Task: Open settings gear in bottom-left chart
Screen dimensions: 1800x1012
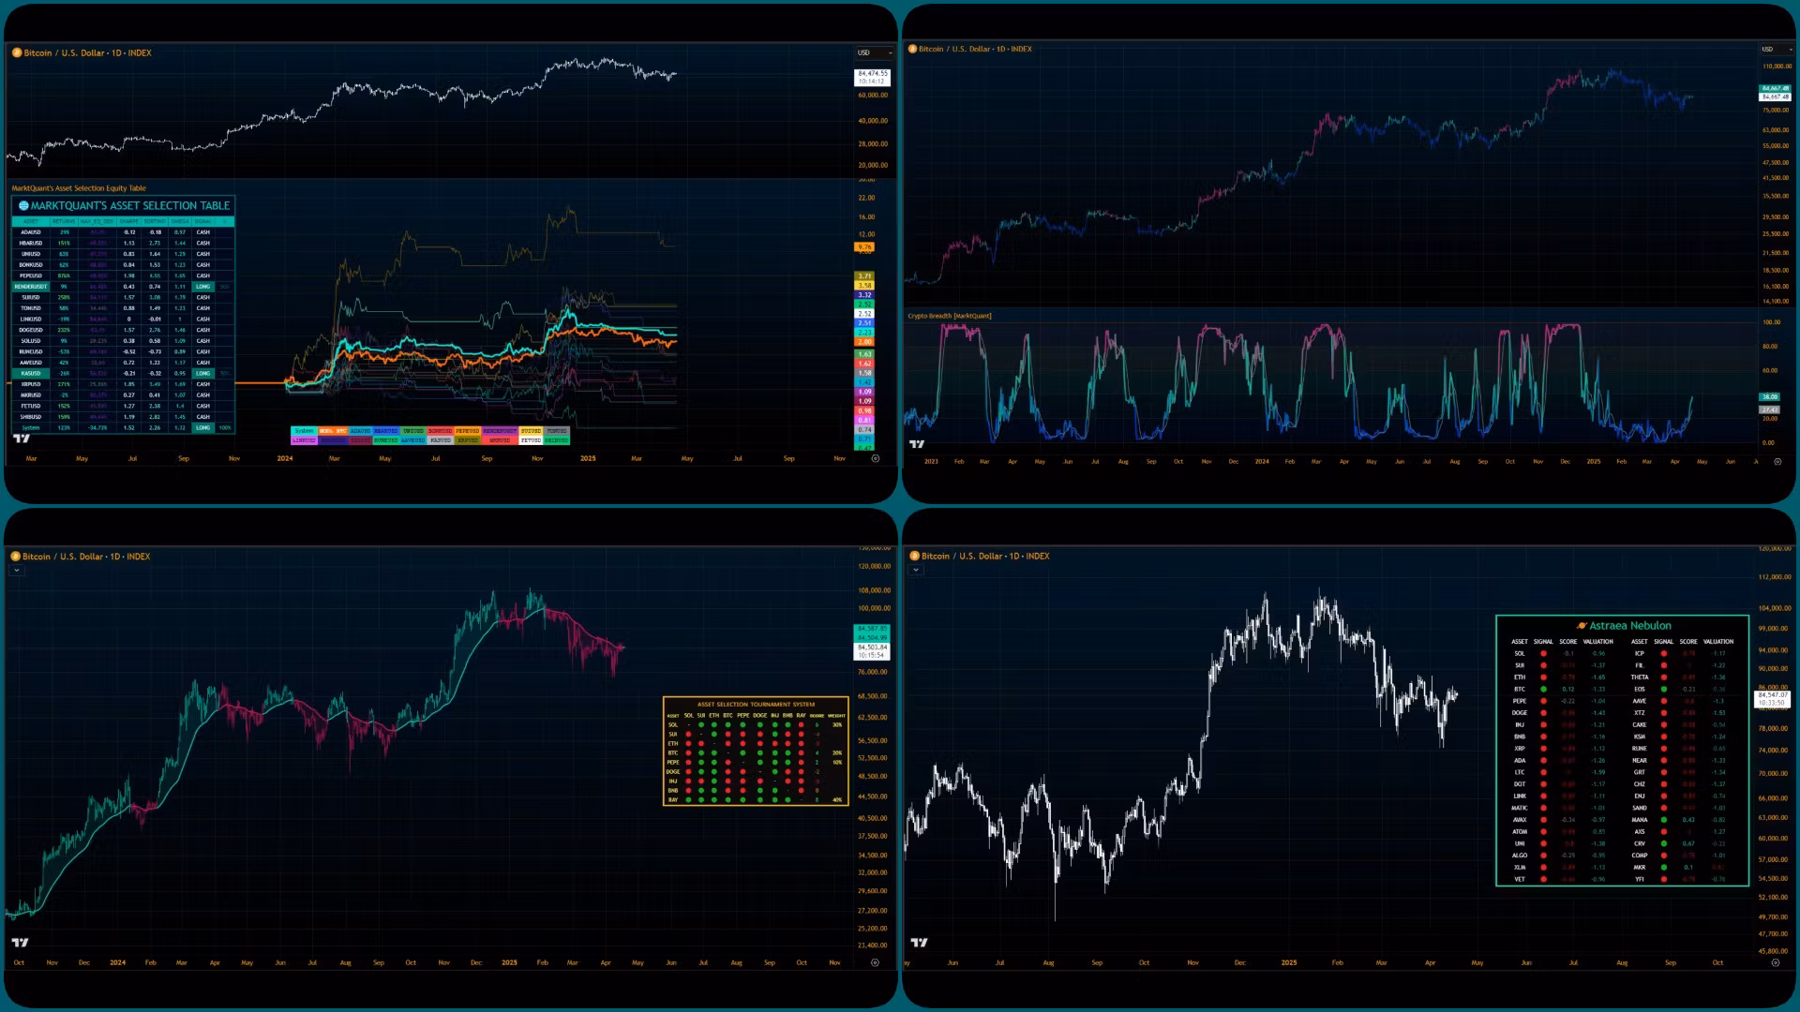Action: 875,962
